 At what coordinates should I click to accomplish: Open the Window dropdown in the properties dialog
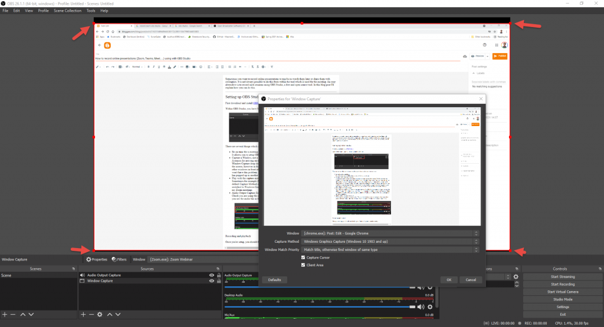click(x=390, y=233)
